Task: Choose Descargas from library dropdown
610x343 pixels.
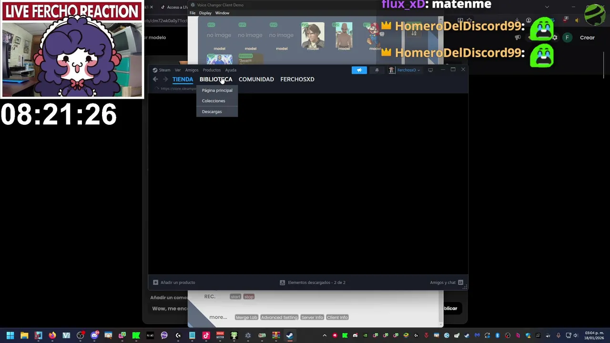Action: [x=217, y=111]
